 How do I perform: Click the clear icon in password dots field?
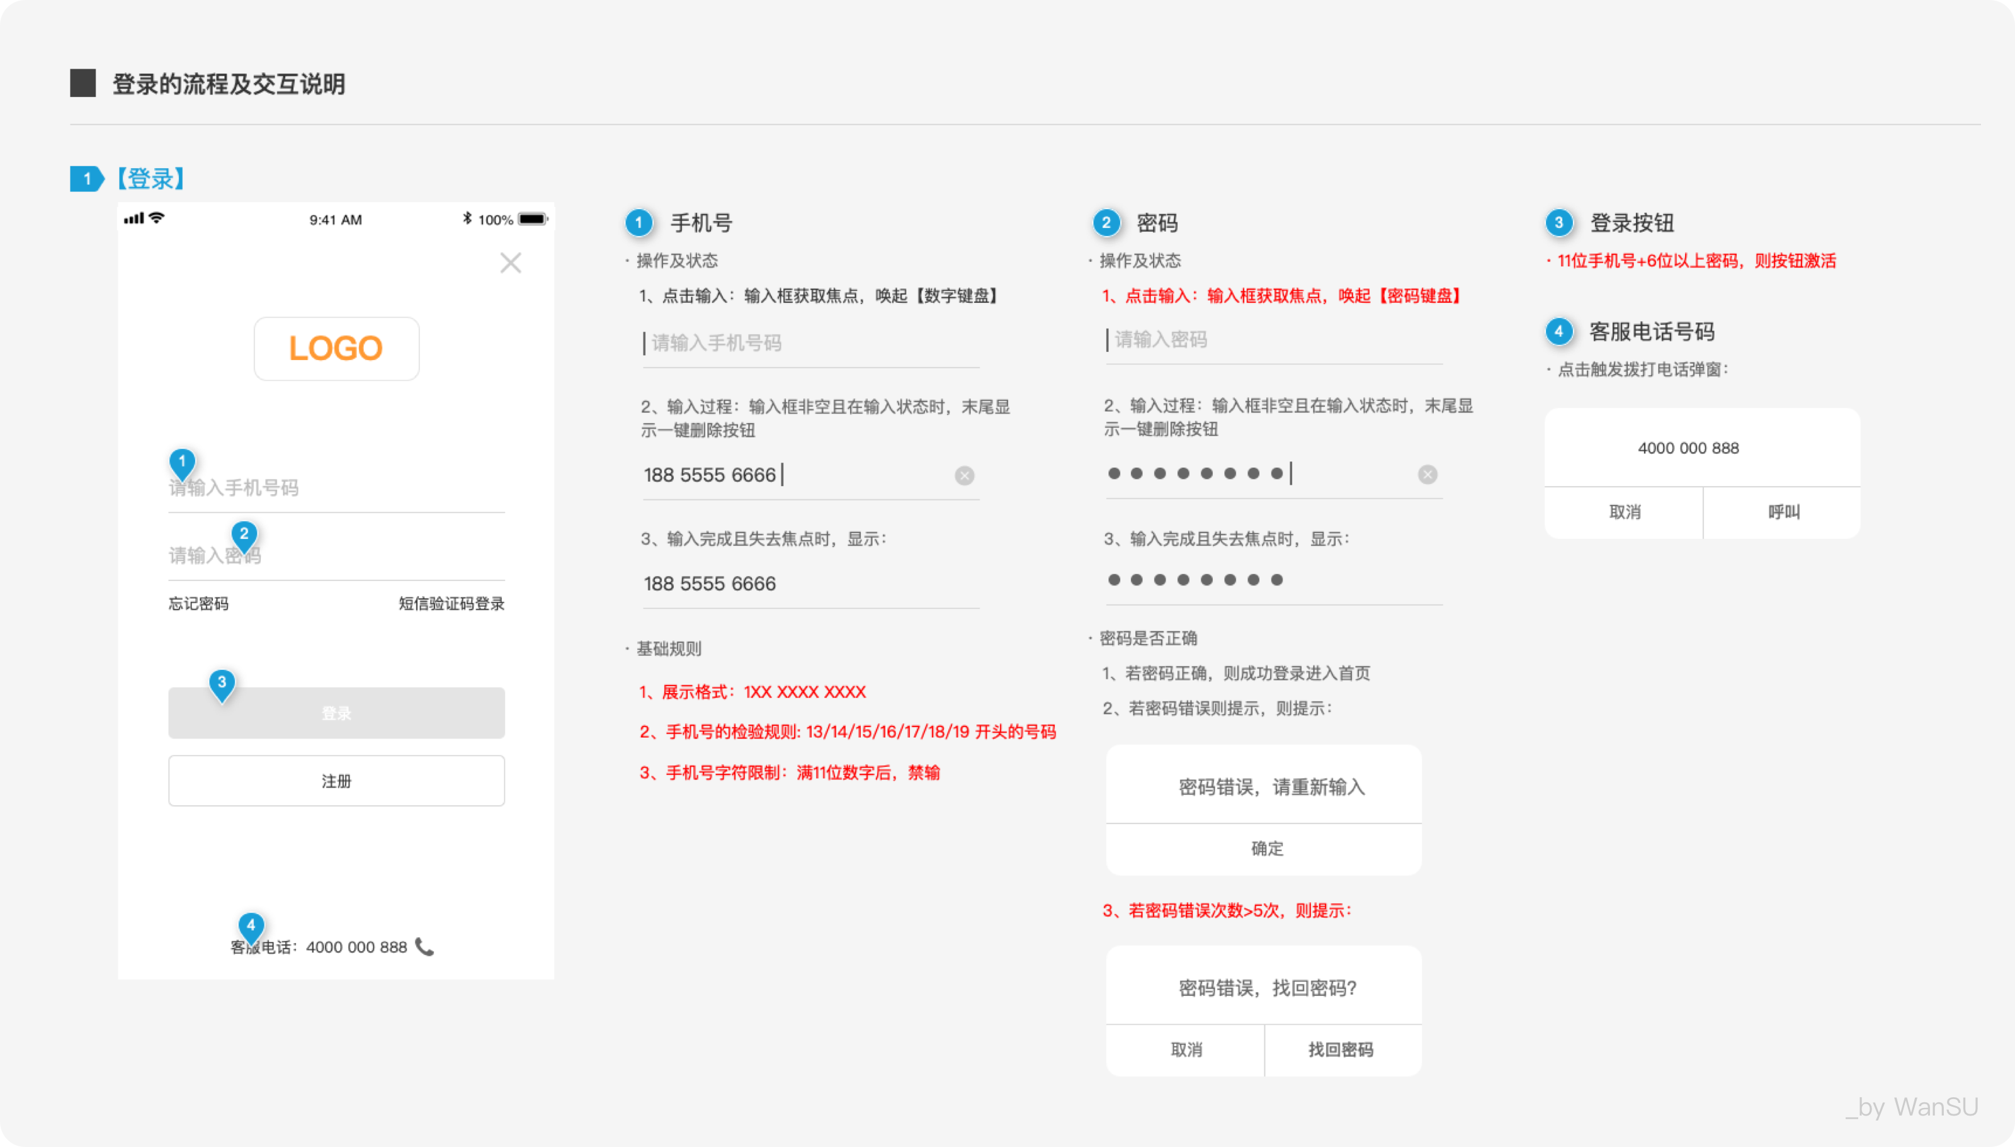(x=1428, y=474)
